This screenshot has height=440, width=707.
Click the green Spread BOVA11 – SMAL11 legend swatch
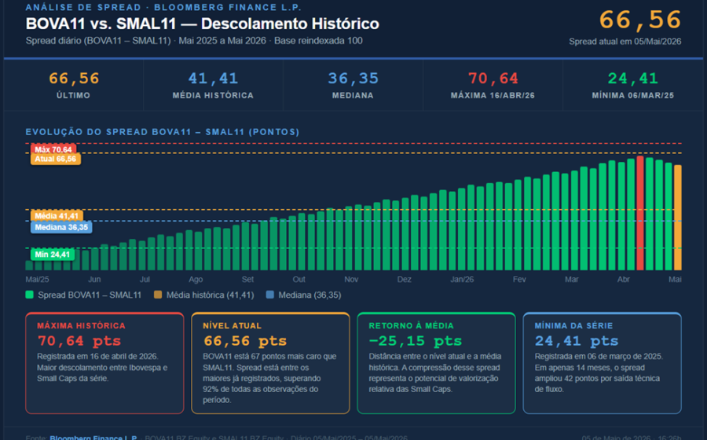pyautogui.click(x=29, y=295)
